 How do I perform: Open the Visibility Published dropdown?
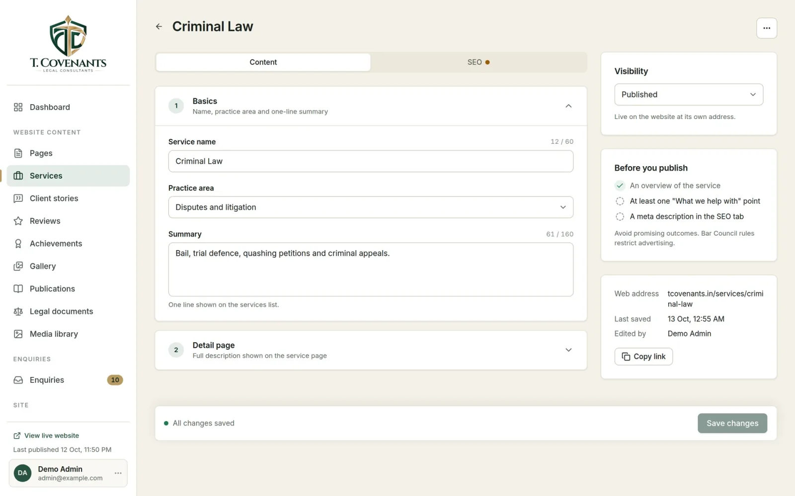[x=689, y=95]
